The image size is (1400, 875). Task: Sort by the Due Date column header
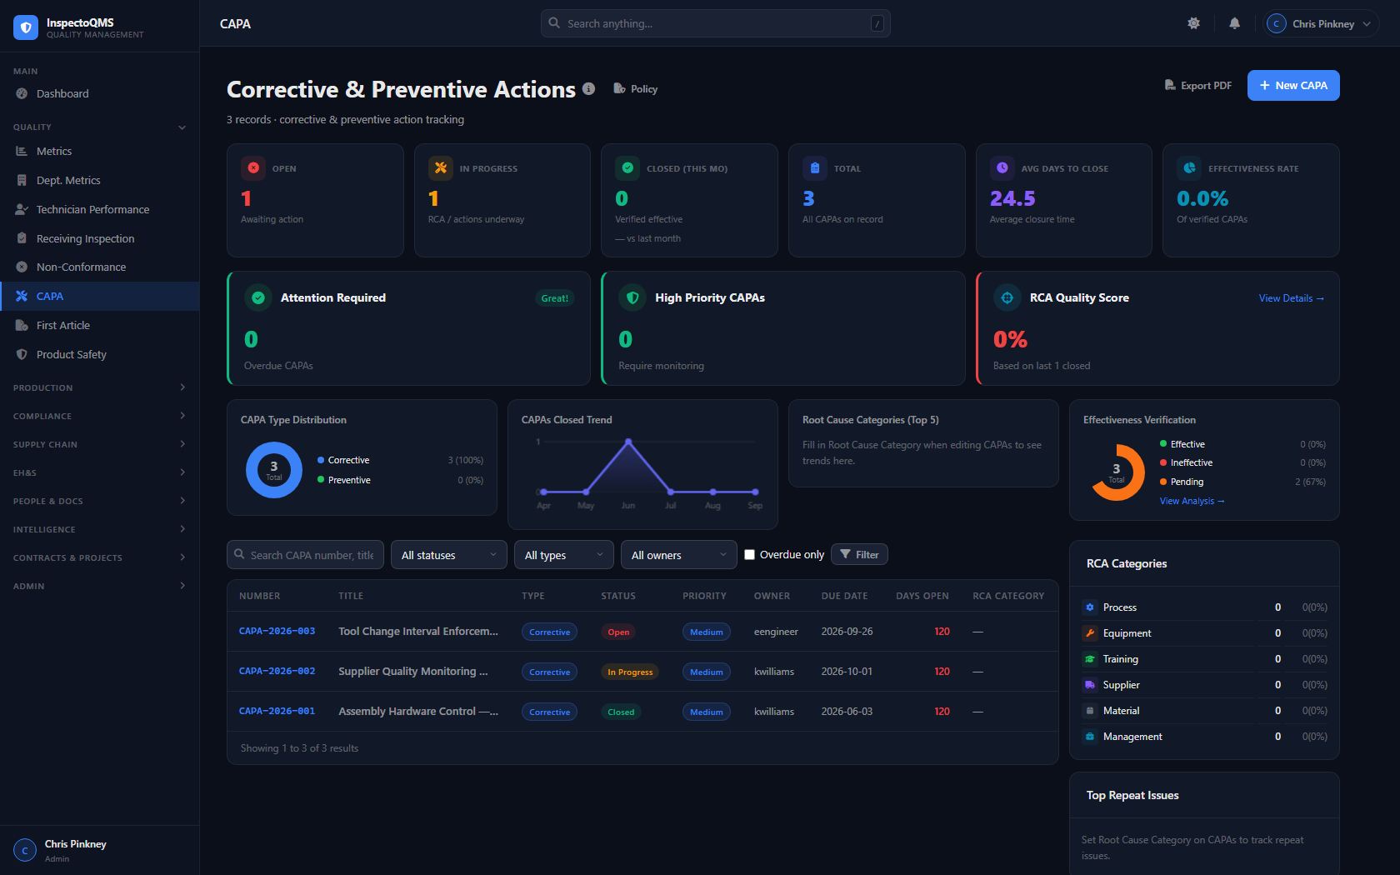844,596
